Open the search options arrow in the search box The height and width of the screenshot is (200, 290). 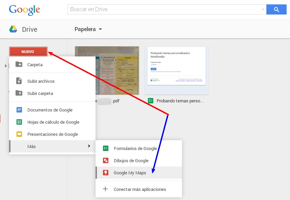click(263, 9)
